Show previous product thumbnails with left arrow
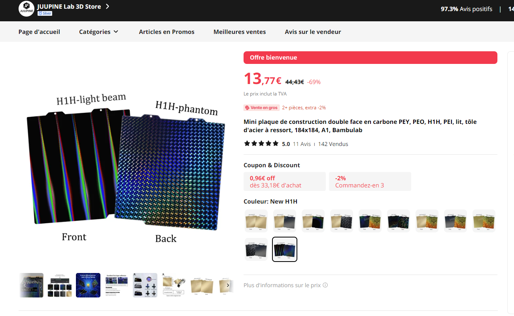 (x=25, y=285)
